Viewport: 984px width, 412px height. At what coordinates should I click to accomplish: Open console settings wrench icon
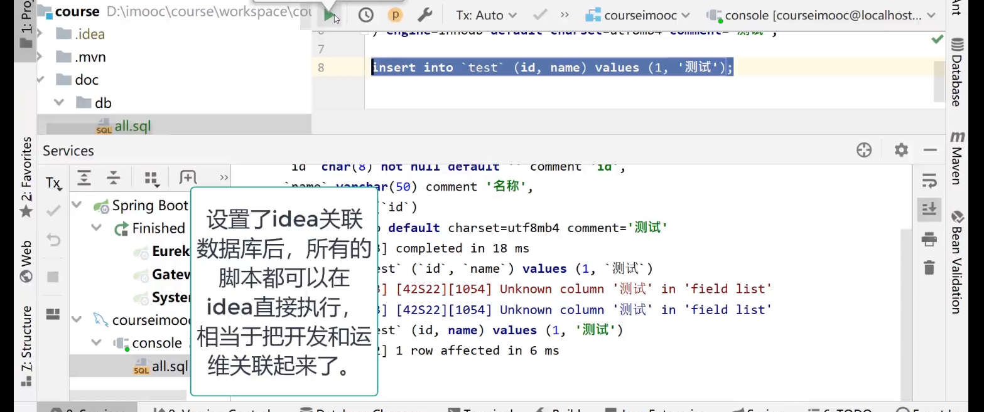[424, 15]
